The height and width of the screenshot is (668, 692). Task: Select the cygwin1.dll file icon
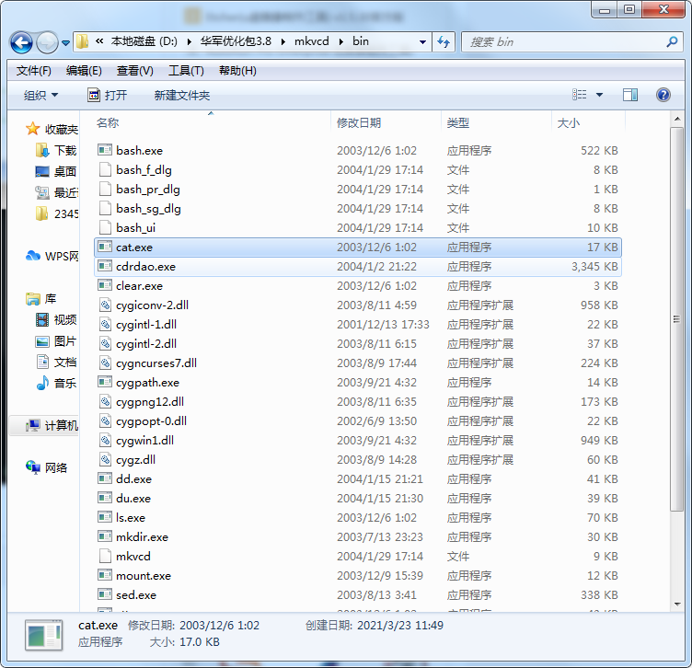coord(105,440)
